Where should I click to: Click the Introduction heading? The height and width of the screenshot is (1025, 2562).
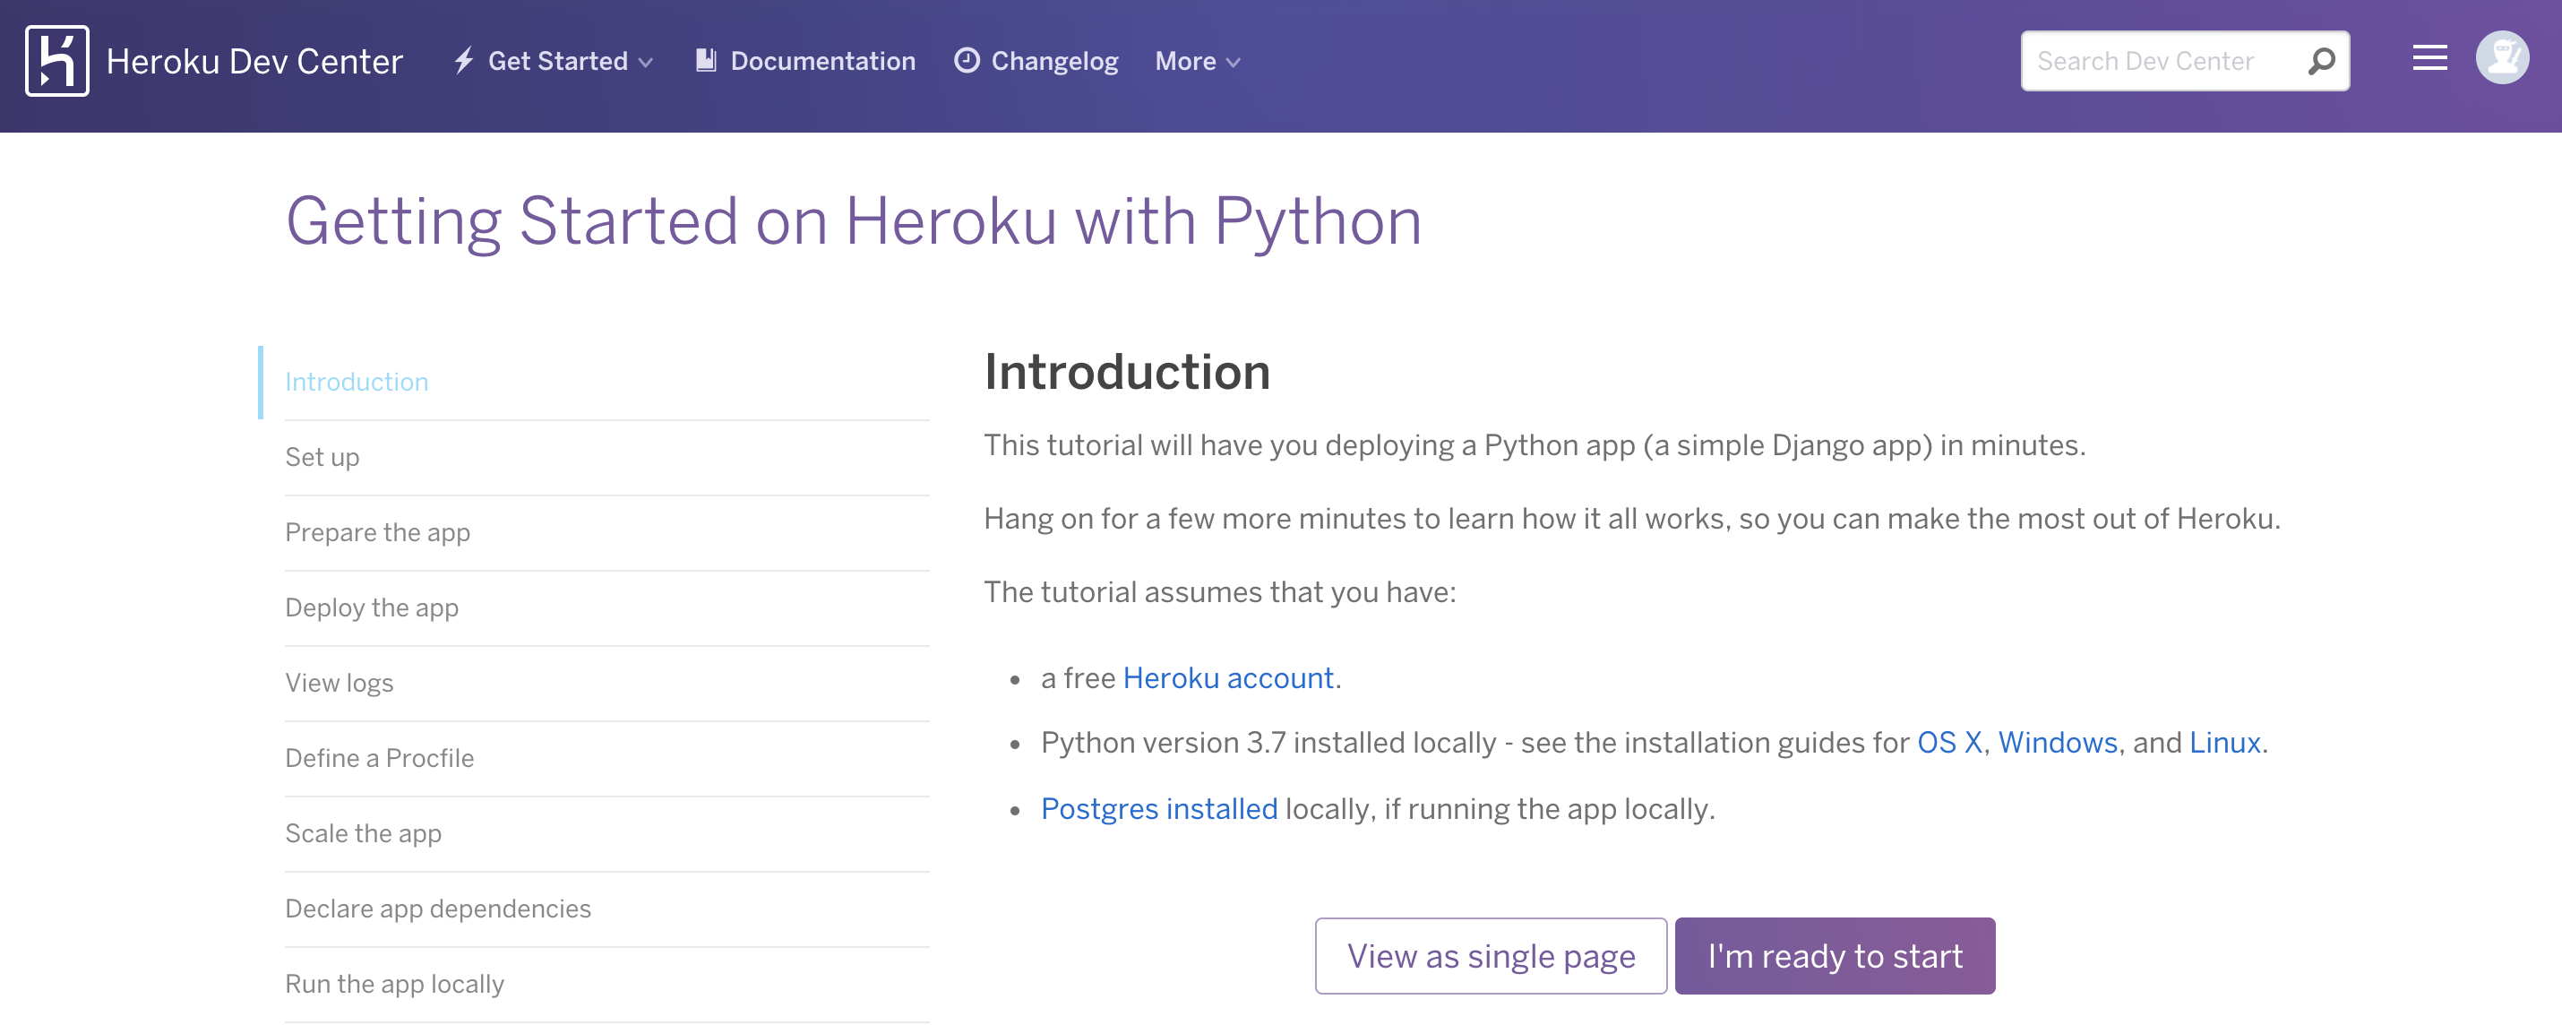pyautogui.click(x=1127, y=372)
